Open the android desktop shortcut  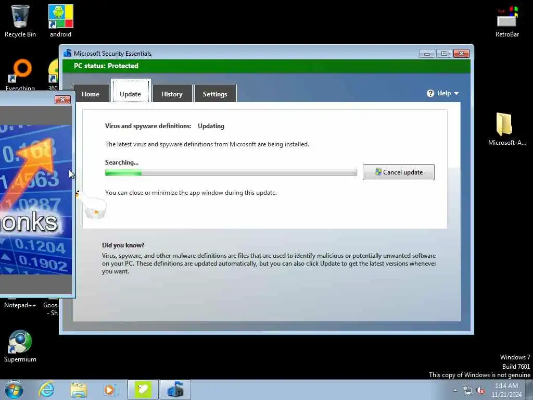tap(60, 20)
